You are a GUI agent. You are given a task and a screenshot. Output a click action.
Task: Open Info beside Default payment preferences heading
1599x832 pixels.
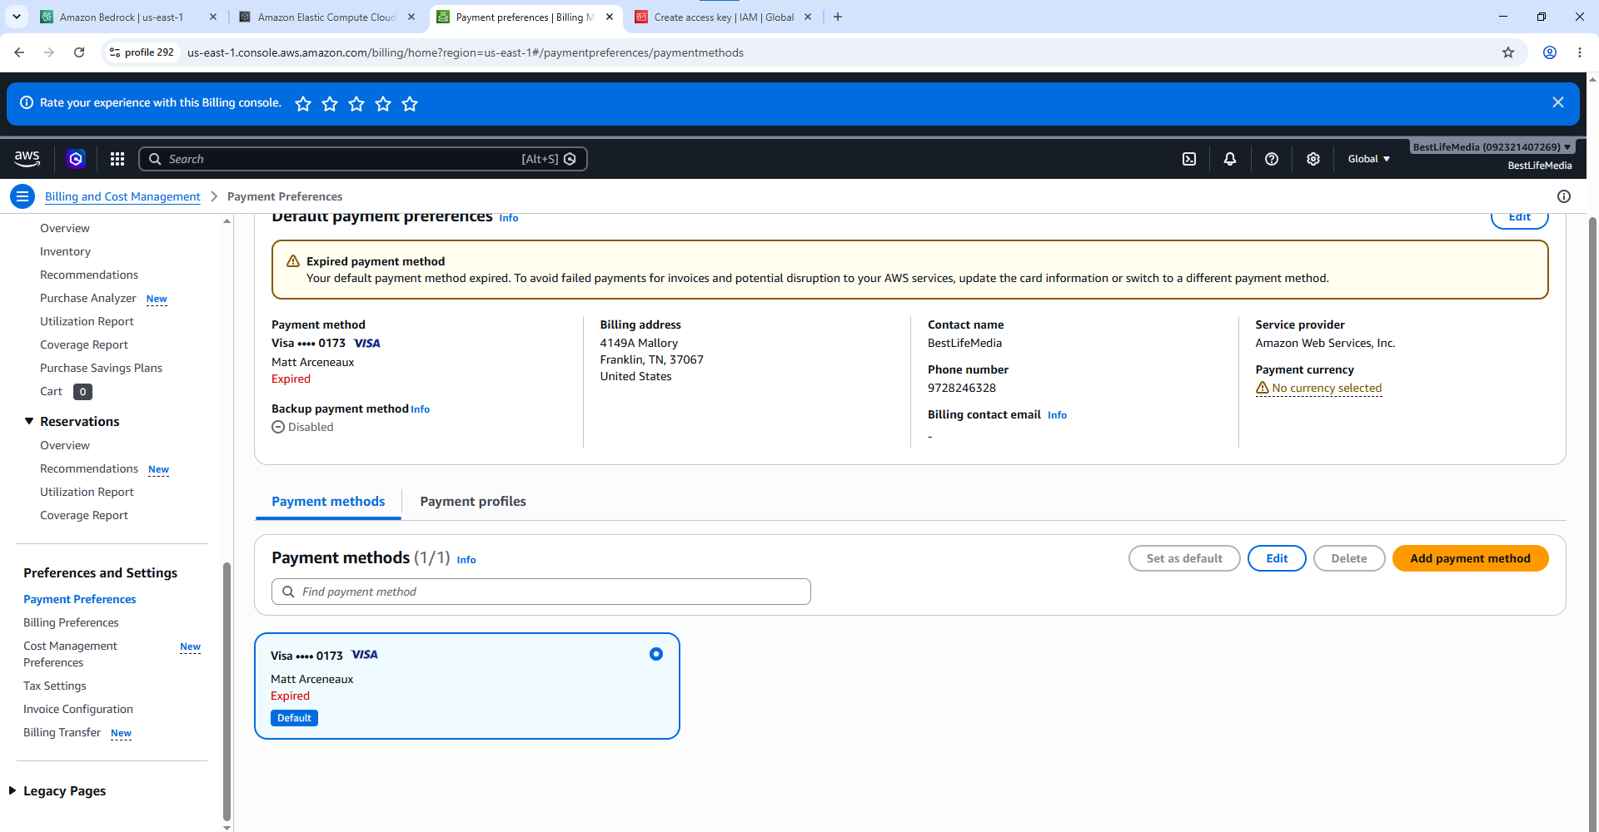coord(509,218)
